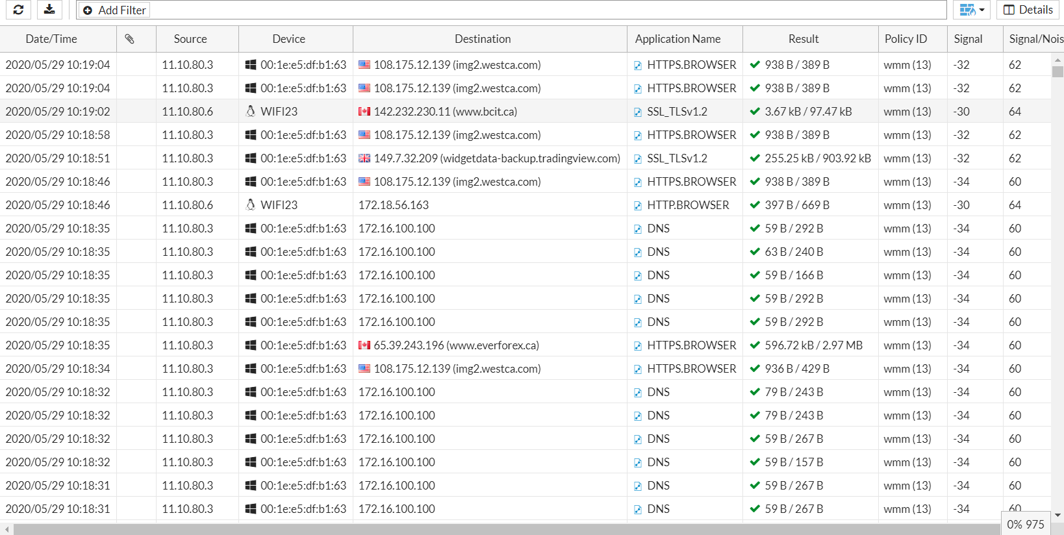
Task: Click the Policy ID column header
Action: click(906, 39)
